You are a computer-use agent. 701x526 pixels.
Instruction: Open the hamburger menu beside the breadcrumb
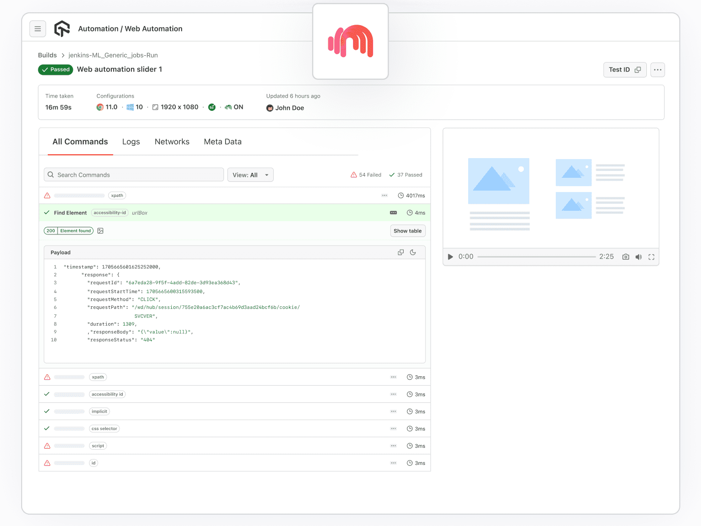[x=38, y=29]
